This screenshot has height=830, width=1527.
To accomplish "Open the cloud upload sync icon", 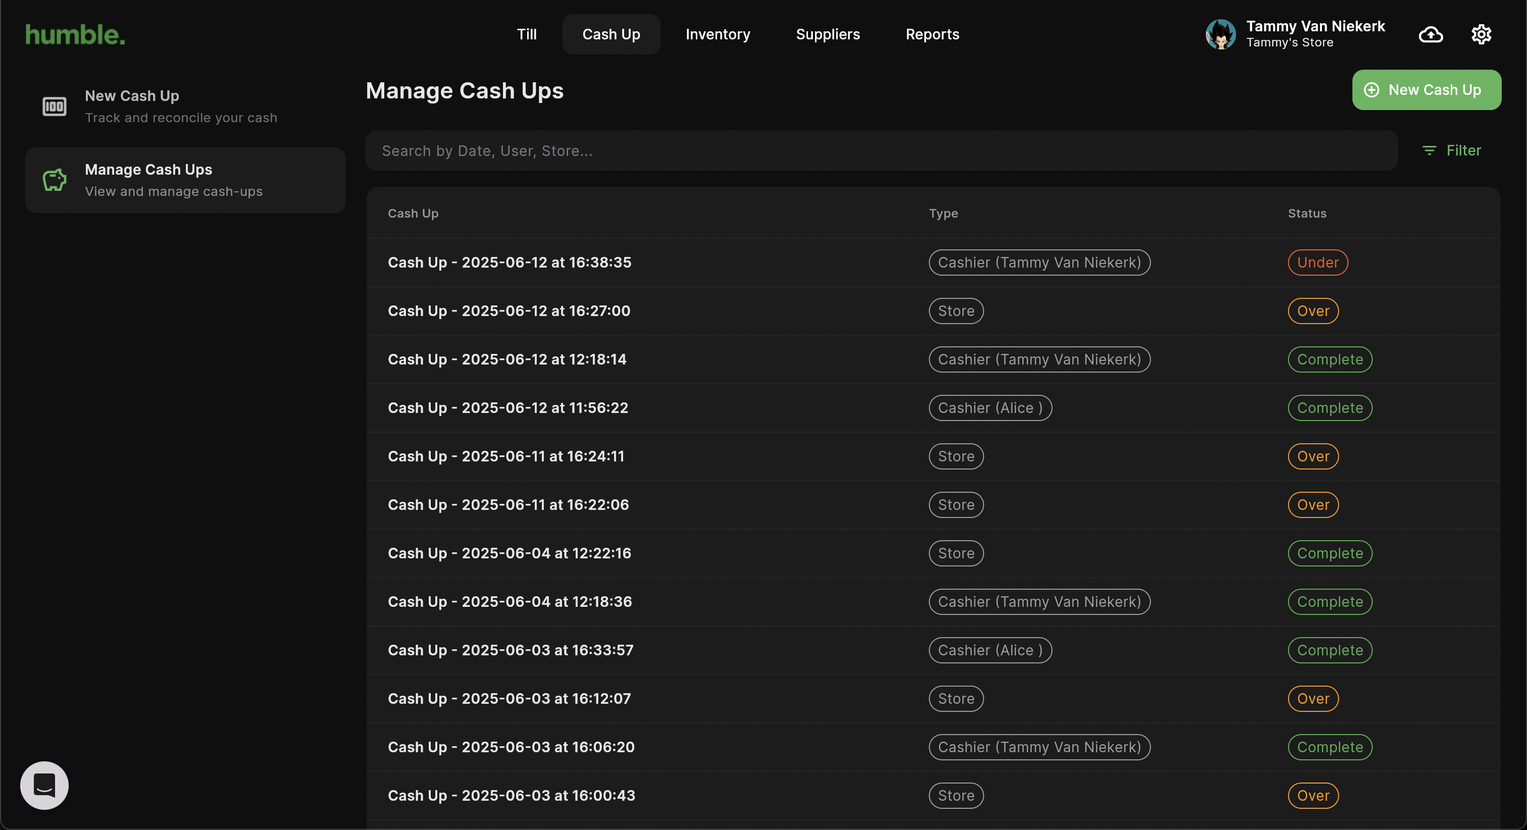I will pyautogui.click(x=1431, y=34).
